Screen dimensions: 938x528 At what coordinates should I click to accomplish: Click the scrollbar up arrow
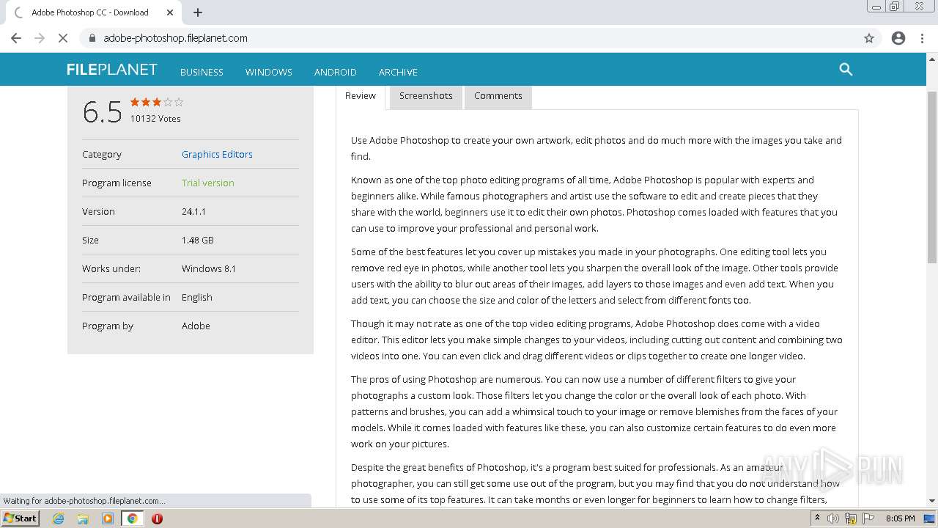click(932, 59)
